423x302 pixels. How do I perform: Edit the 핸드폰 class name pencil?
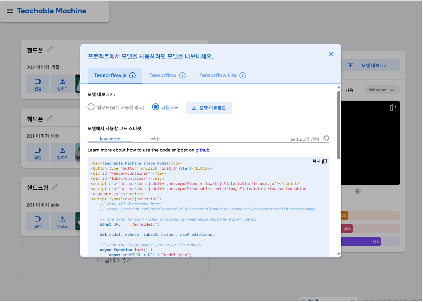pos(50,50)
